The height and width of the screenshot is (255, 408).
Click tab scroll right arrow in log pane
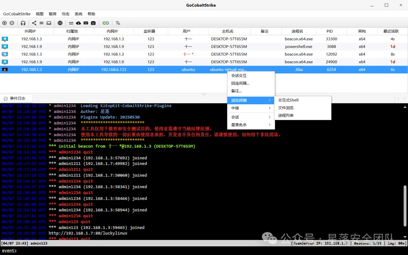tap(404, 99)
